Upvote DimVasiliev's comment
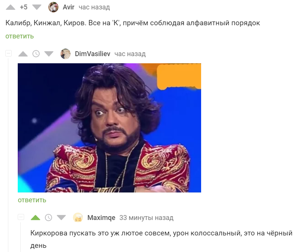This screenshot has width=303, height=252. click(x=23, y=54)
